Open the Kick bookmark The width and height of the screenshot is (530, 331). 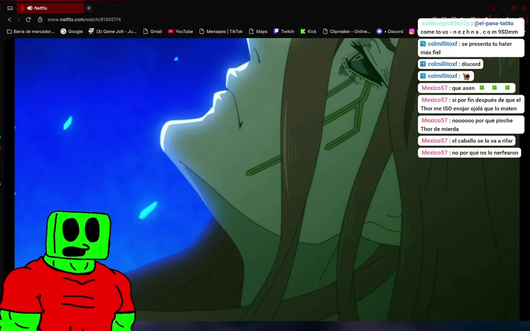[308, 31]
